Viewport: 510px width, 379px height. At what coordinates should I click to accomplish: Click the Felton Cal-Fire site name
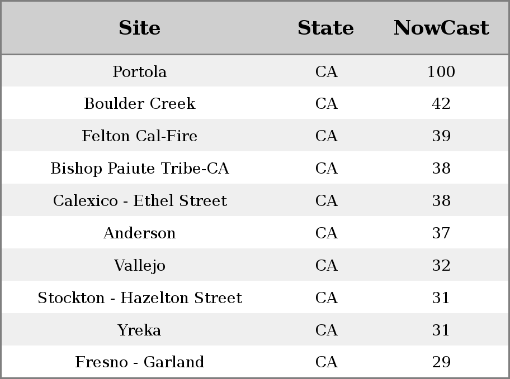140,136
